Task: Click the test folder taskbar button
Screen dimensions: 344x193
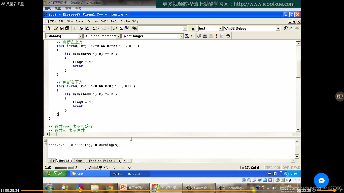Action: (x=89, y=174)
